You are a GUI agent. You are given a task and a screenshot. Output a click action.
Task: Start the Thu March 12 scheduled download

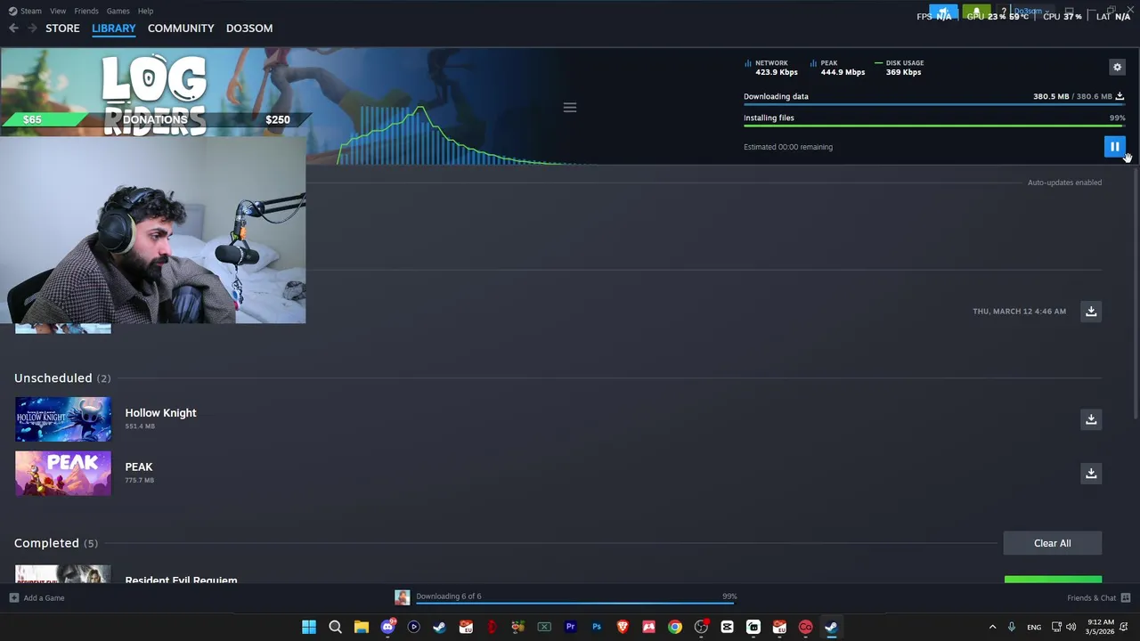click(x=1091, y=312)
